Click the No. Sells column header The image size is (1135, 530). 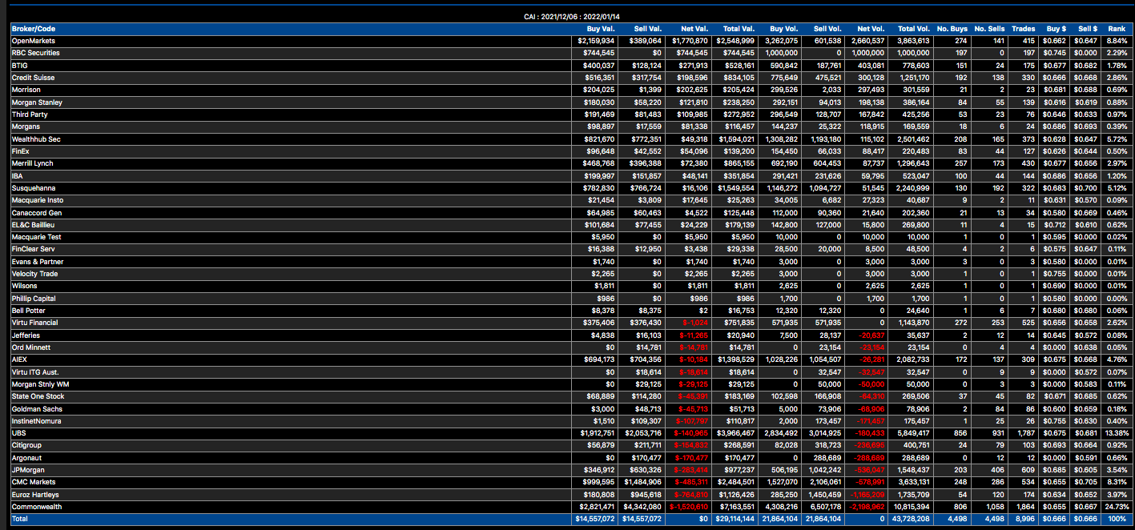pos(990,29)
